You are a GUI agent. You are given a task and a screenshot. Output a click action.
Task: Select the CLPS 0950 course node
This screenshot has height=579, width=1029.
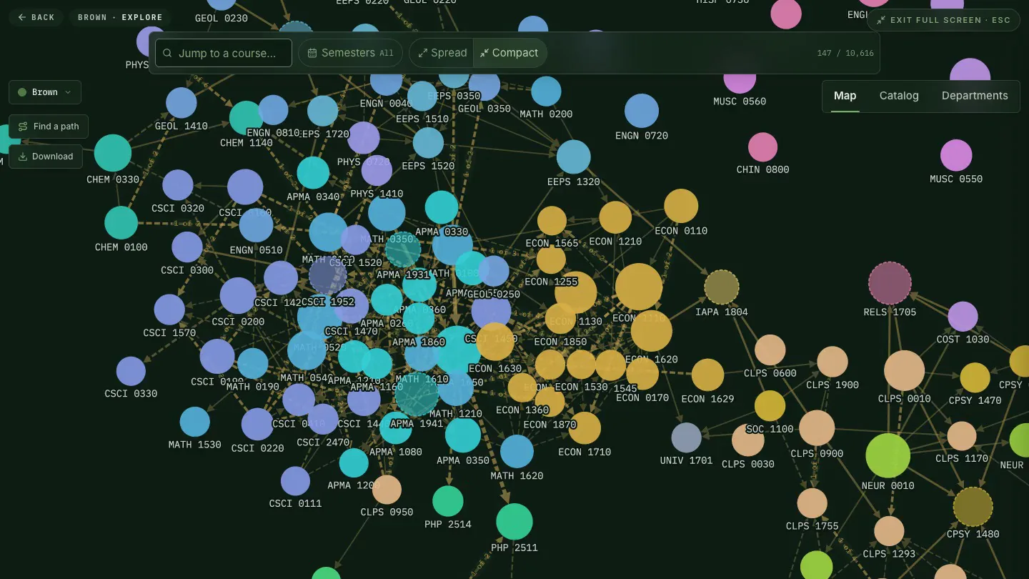click(387, 490)
